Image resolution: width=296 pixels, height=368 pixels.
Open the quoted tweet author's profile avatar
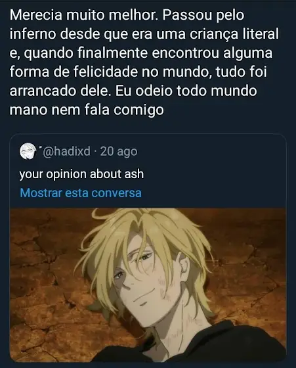[28, 151]
